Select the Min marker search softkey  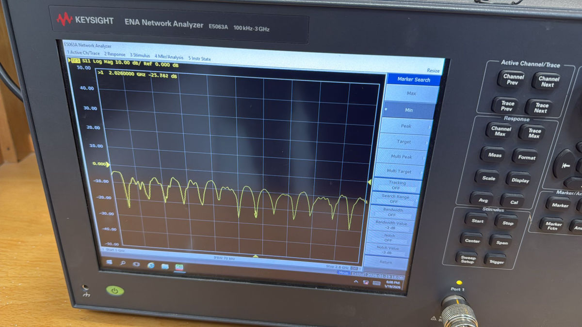coord(409,110)
